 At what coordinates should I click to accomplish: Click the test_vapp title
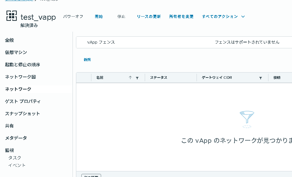(x=38, y=17)
